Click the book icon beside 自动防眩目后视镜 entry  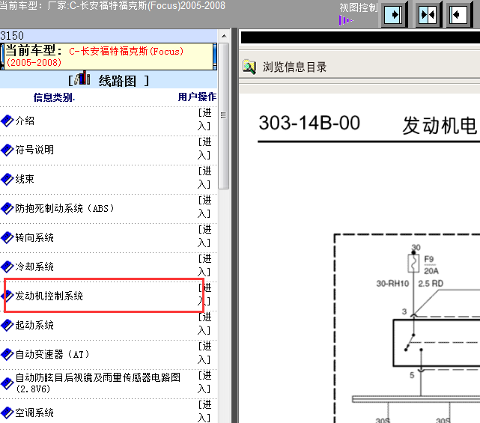click(7, 383)
